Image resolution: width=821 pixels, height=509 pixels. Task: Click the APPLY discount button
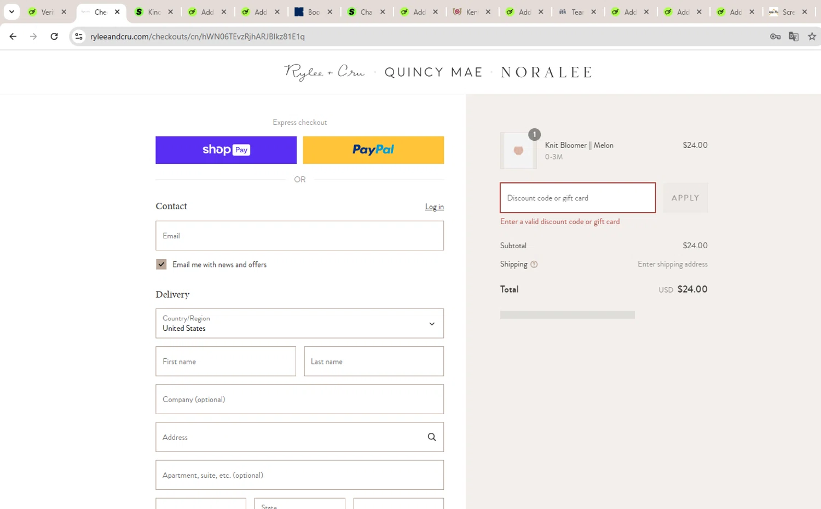[685, 198]
